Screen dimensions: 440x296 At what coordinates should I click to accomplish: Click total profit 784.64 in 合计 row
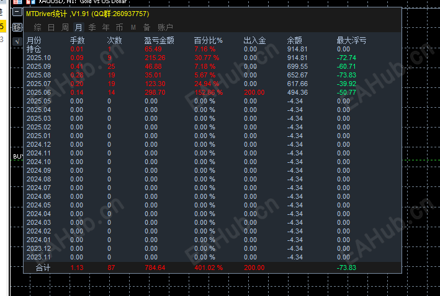[155, 268]
